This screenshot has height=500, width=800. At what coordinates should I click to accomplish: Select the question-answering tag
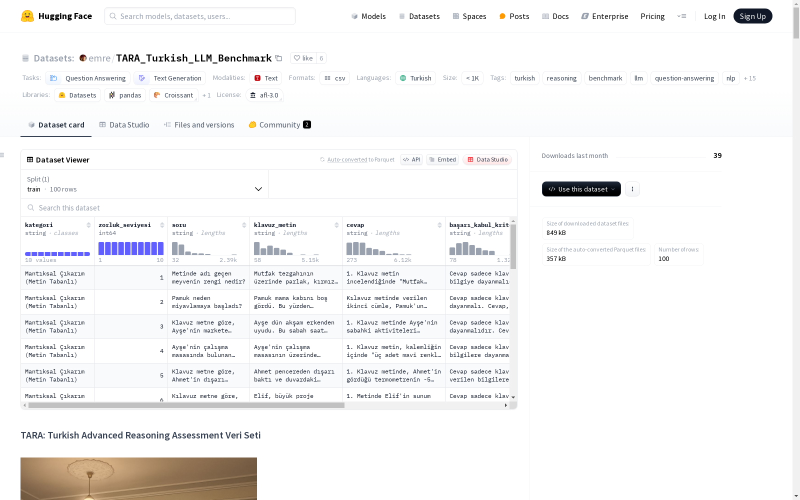click(x=684, y=78)
